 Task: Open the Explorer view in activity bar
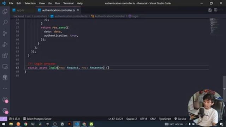[5, 11]
